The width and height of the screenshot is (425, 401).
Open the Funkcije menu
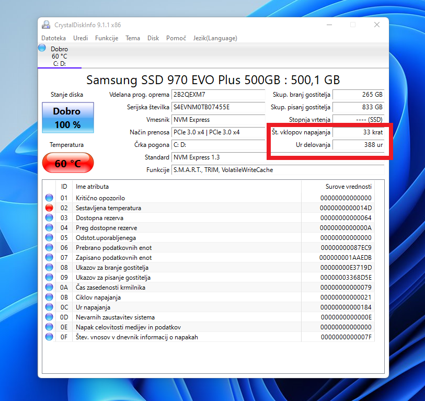107,38
